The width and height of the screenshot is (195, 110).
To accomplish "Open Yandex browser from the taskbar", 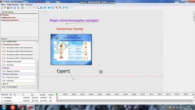I will (x=13, y=107).
